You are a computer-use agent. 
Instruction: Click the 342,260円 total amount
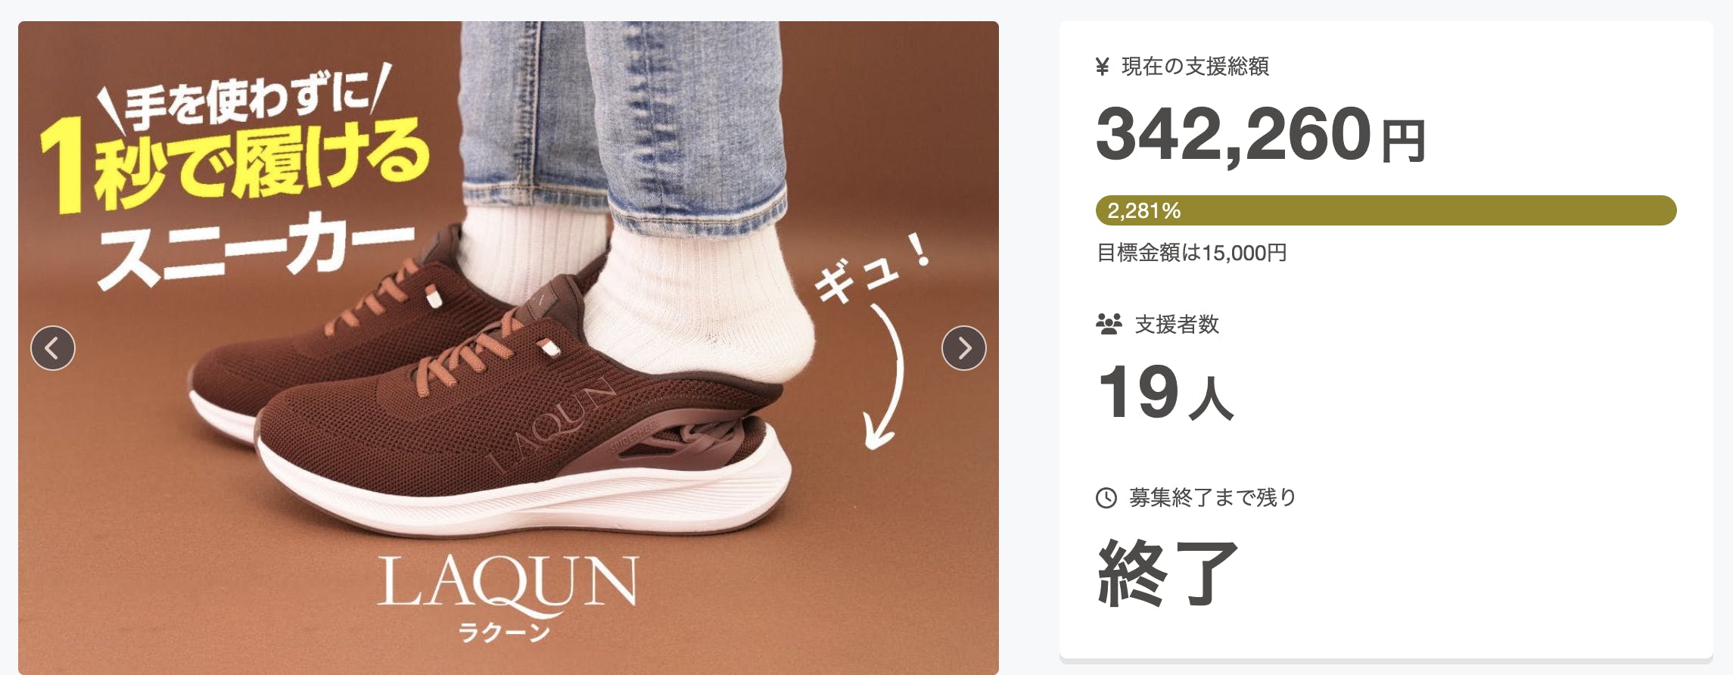click(1261, 135)
